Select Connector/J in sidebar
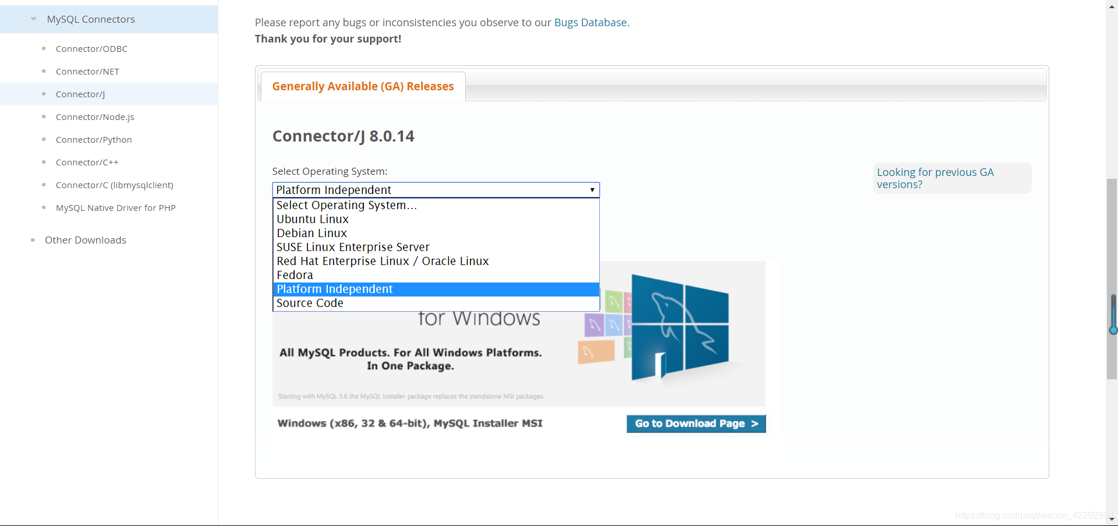1118x526 pixels. click(x=80, y=94)
